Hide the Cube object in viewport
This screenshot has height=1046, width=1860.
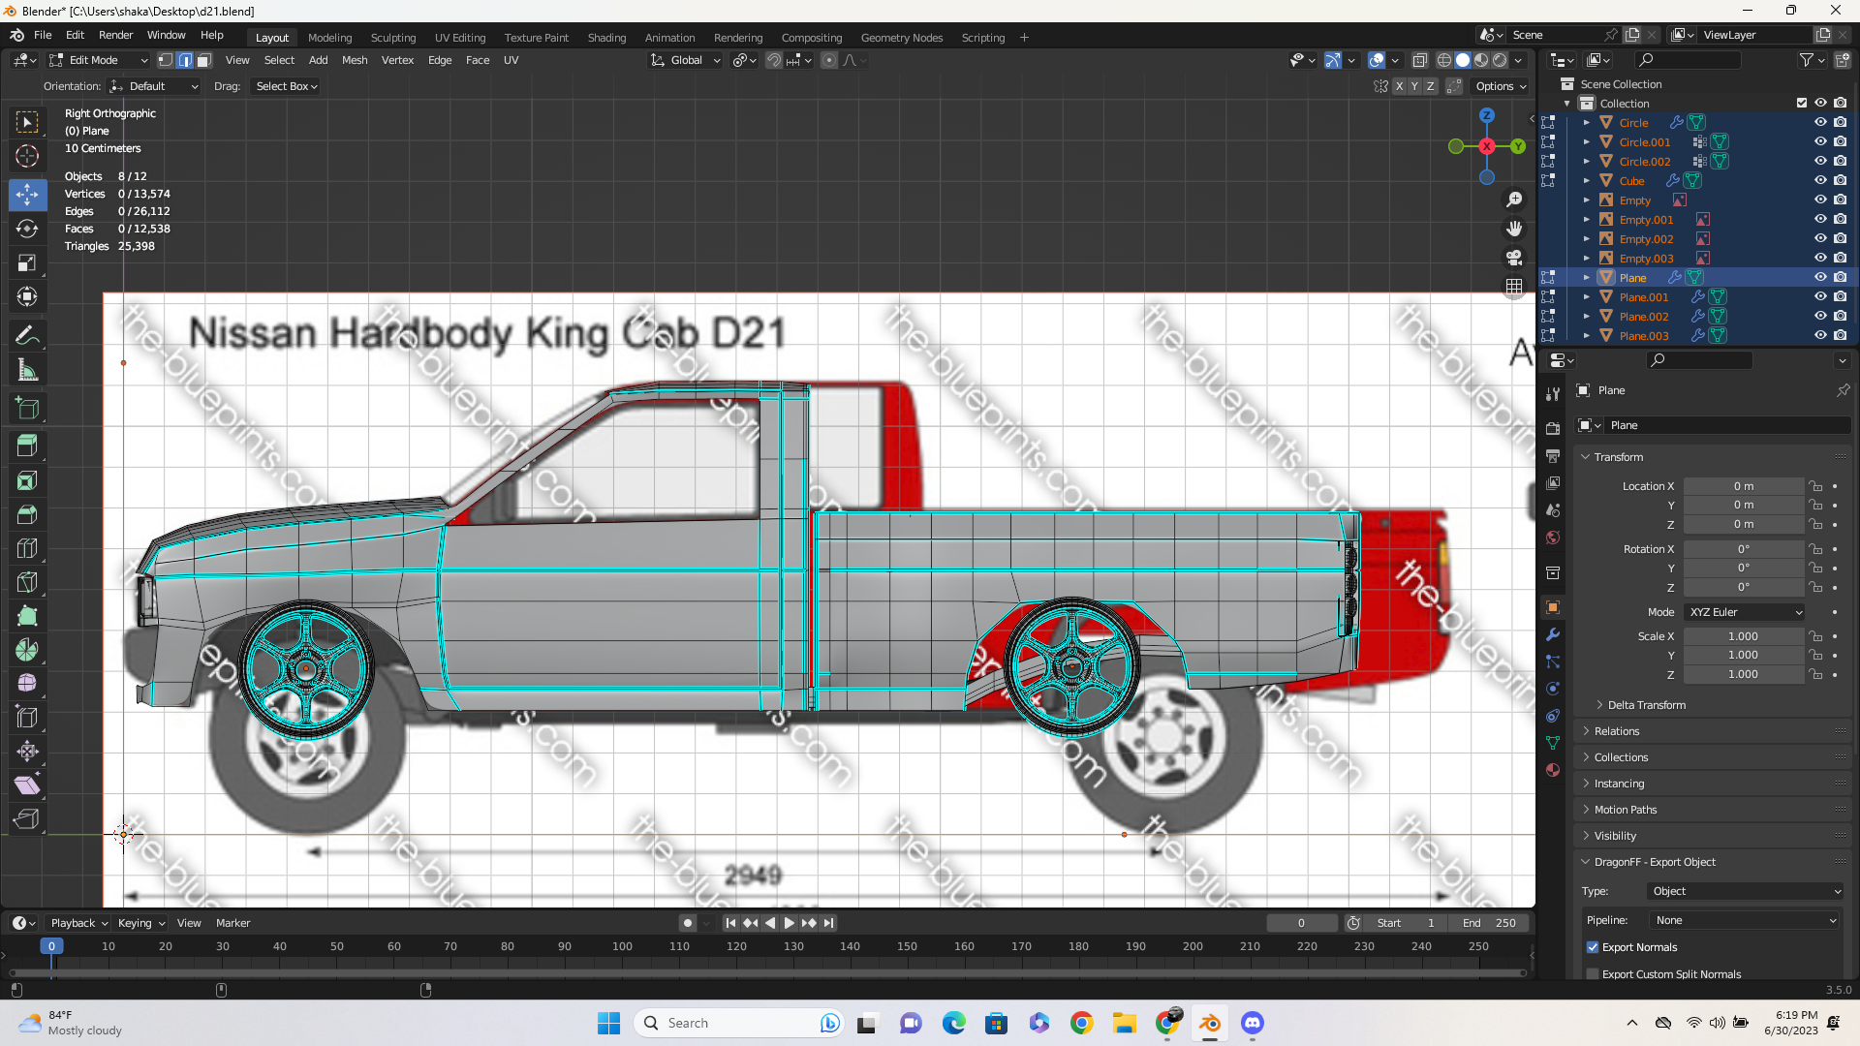(1820, 181)
